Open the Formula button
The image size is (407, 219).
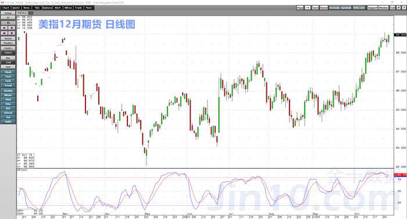click(334, 8)
